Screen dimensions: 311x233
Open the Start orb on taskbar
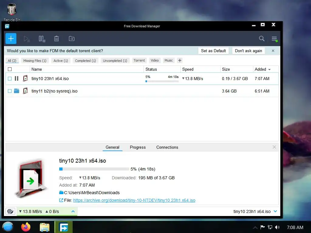pyautogui.click(x=8, y=227)
